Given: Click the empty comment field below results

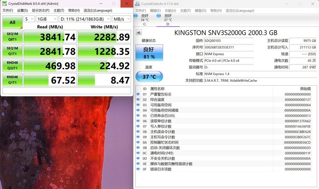Looking at the screenshot, I should [67, 91].
